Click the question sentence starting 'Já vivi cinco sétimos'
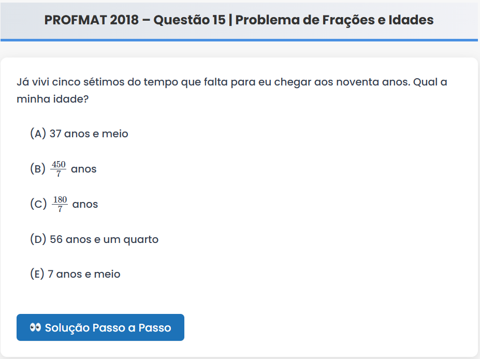This screenshot has width=480, height=359. 232,82
